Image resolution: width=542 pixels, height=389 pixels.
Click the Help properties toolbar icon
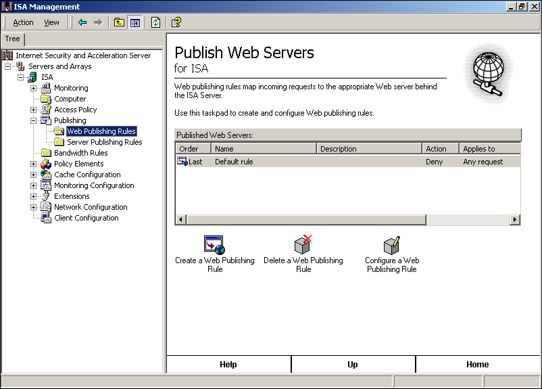click(176, 22)
